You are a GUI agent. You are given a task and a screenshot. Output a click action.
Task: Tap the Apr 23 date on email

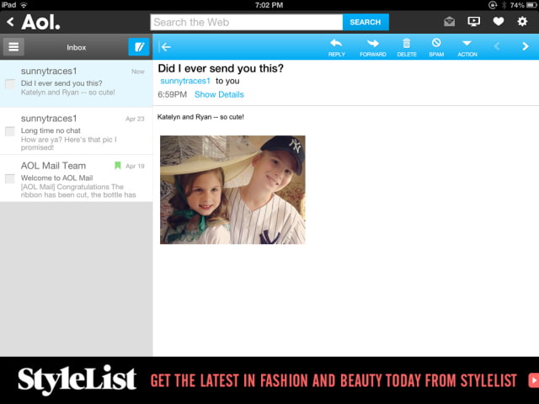click(x=135, y=119)
